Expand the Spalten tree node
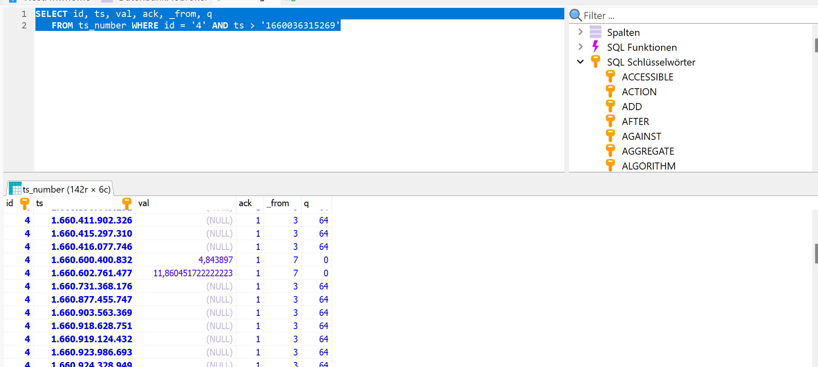818x367 pixels. click(580, 32)
